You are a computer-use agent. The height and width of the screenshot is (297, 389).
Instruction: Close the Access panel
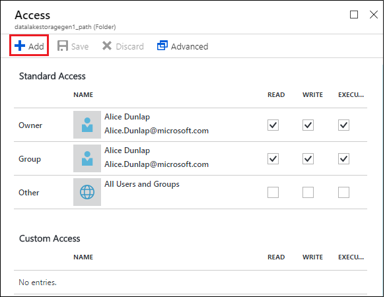coord(374,15)
